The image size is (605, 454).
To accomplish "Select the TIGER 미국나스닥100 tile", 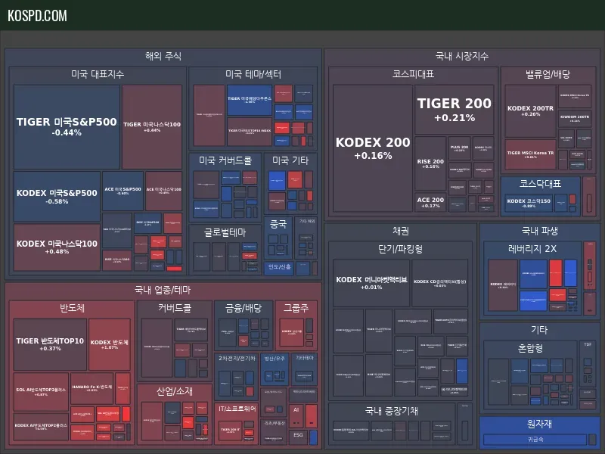I will (x=152, y=126).
